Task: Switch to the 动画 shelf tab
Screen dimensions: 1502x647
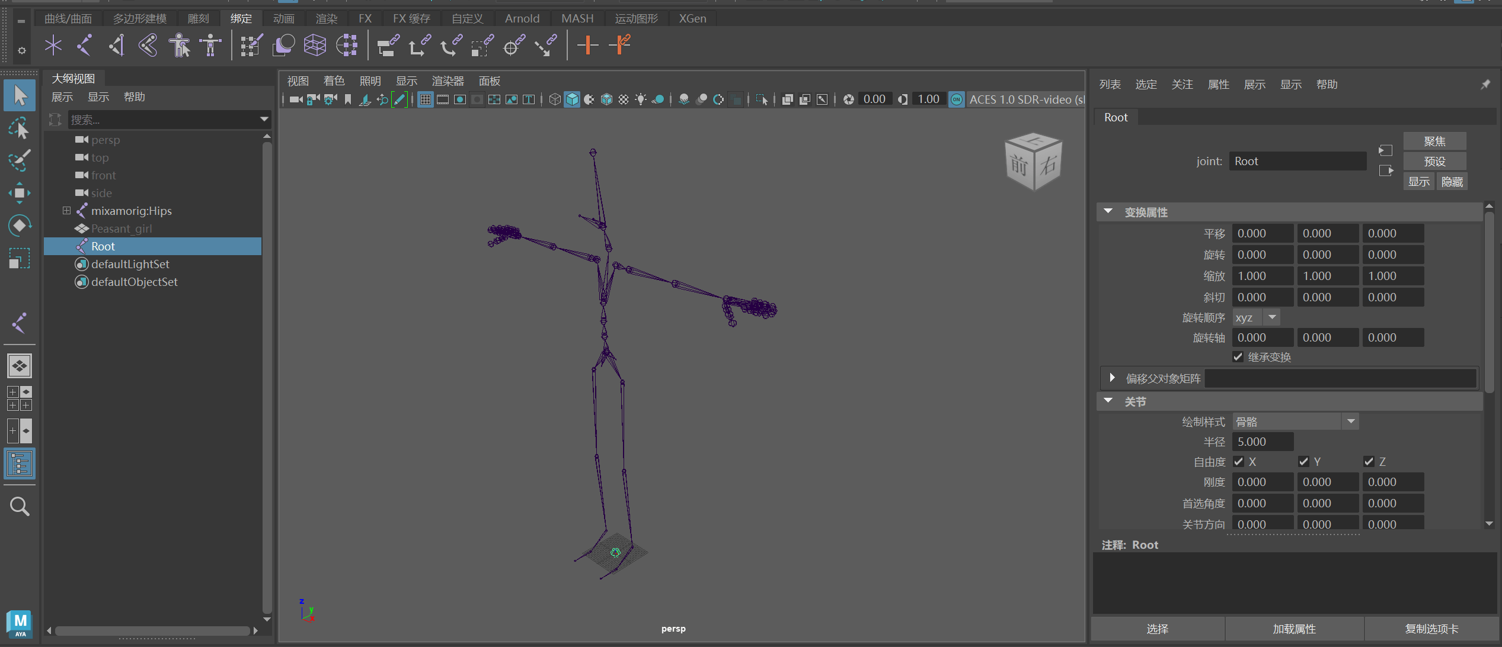Action: point(283,18)
